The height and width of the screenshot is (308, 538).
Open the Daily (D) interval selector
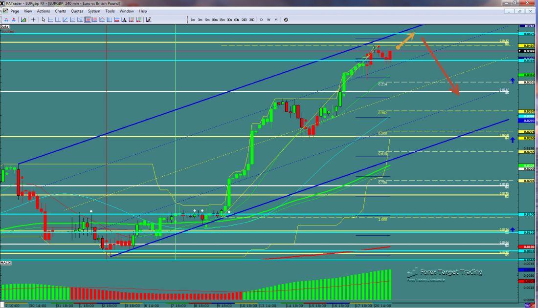pos(261,20)
